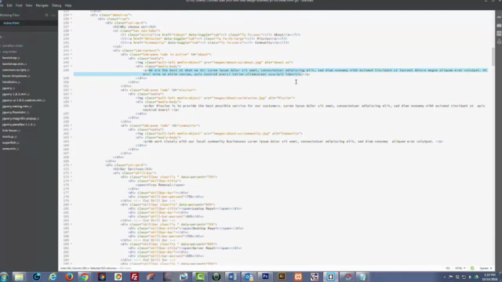The height and width of the screenshot is (282, 502).
Task: Open the green Camtasia taskbar icon
Action: (x=200, y=277)
